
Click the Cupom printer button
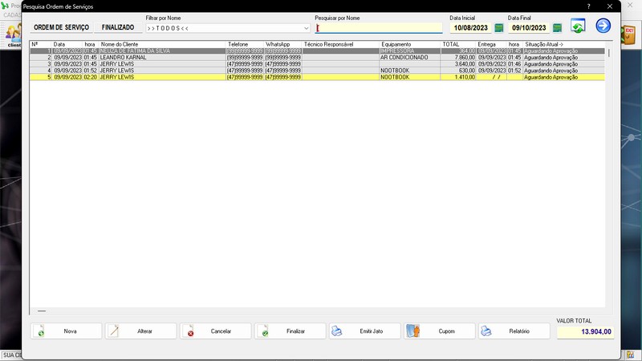point(440,331)
